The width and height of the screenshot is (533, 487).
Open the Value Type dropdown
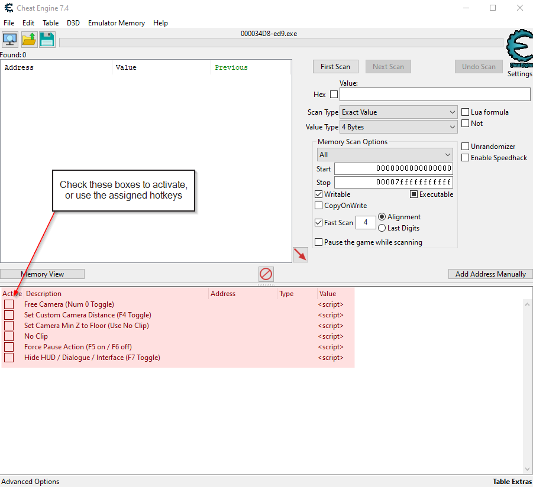[398, 127]
